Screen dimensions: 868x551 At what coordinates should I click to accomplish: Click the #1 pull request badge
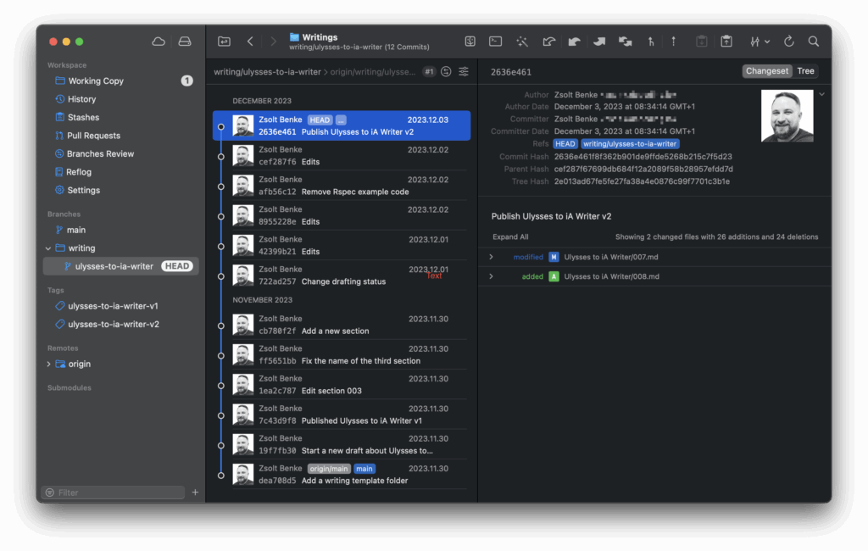pos(429,71)
